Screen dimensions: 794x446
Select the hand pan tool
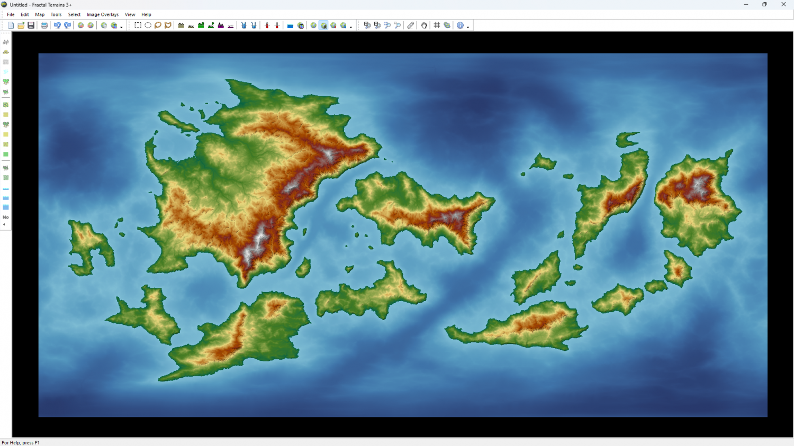424,25
